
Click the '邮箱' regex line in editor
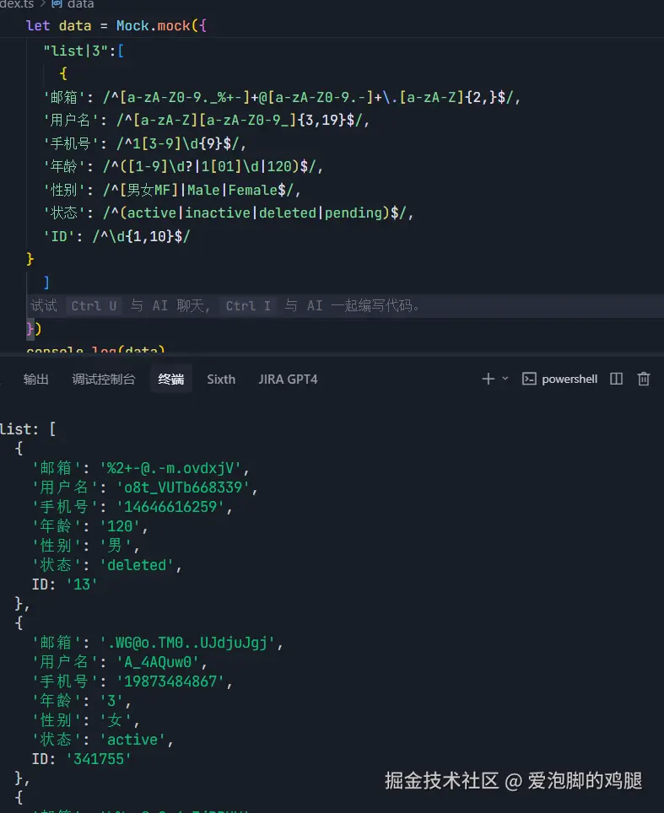(282, 97)
